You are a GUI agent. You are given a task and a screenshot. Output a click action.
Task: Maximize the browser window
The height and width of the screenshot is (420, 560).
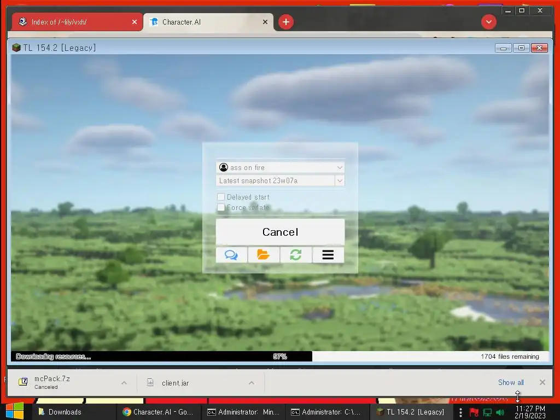coord(522,11)
